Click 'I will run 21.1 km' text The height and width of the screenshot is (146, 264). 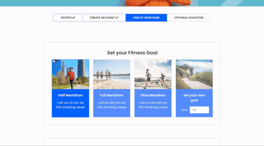pos(70,103)
